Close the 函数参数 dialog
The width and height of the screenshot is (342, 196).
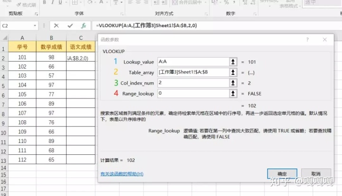tap(325, 39)
